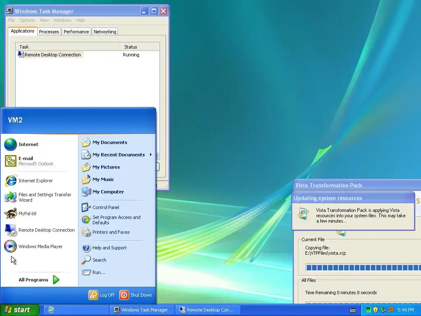
Task: Open Control Panel
Action: pyautogui.click(x=100, y=207)
